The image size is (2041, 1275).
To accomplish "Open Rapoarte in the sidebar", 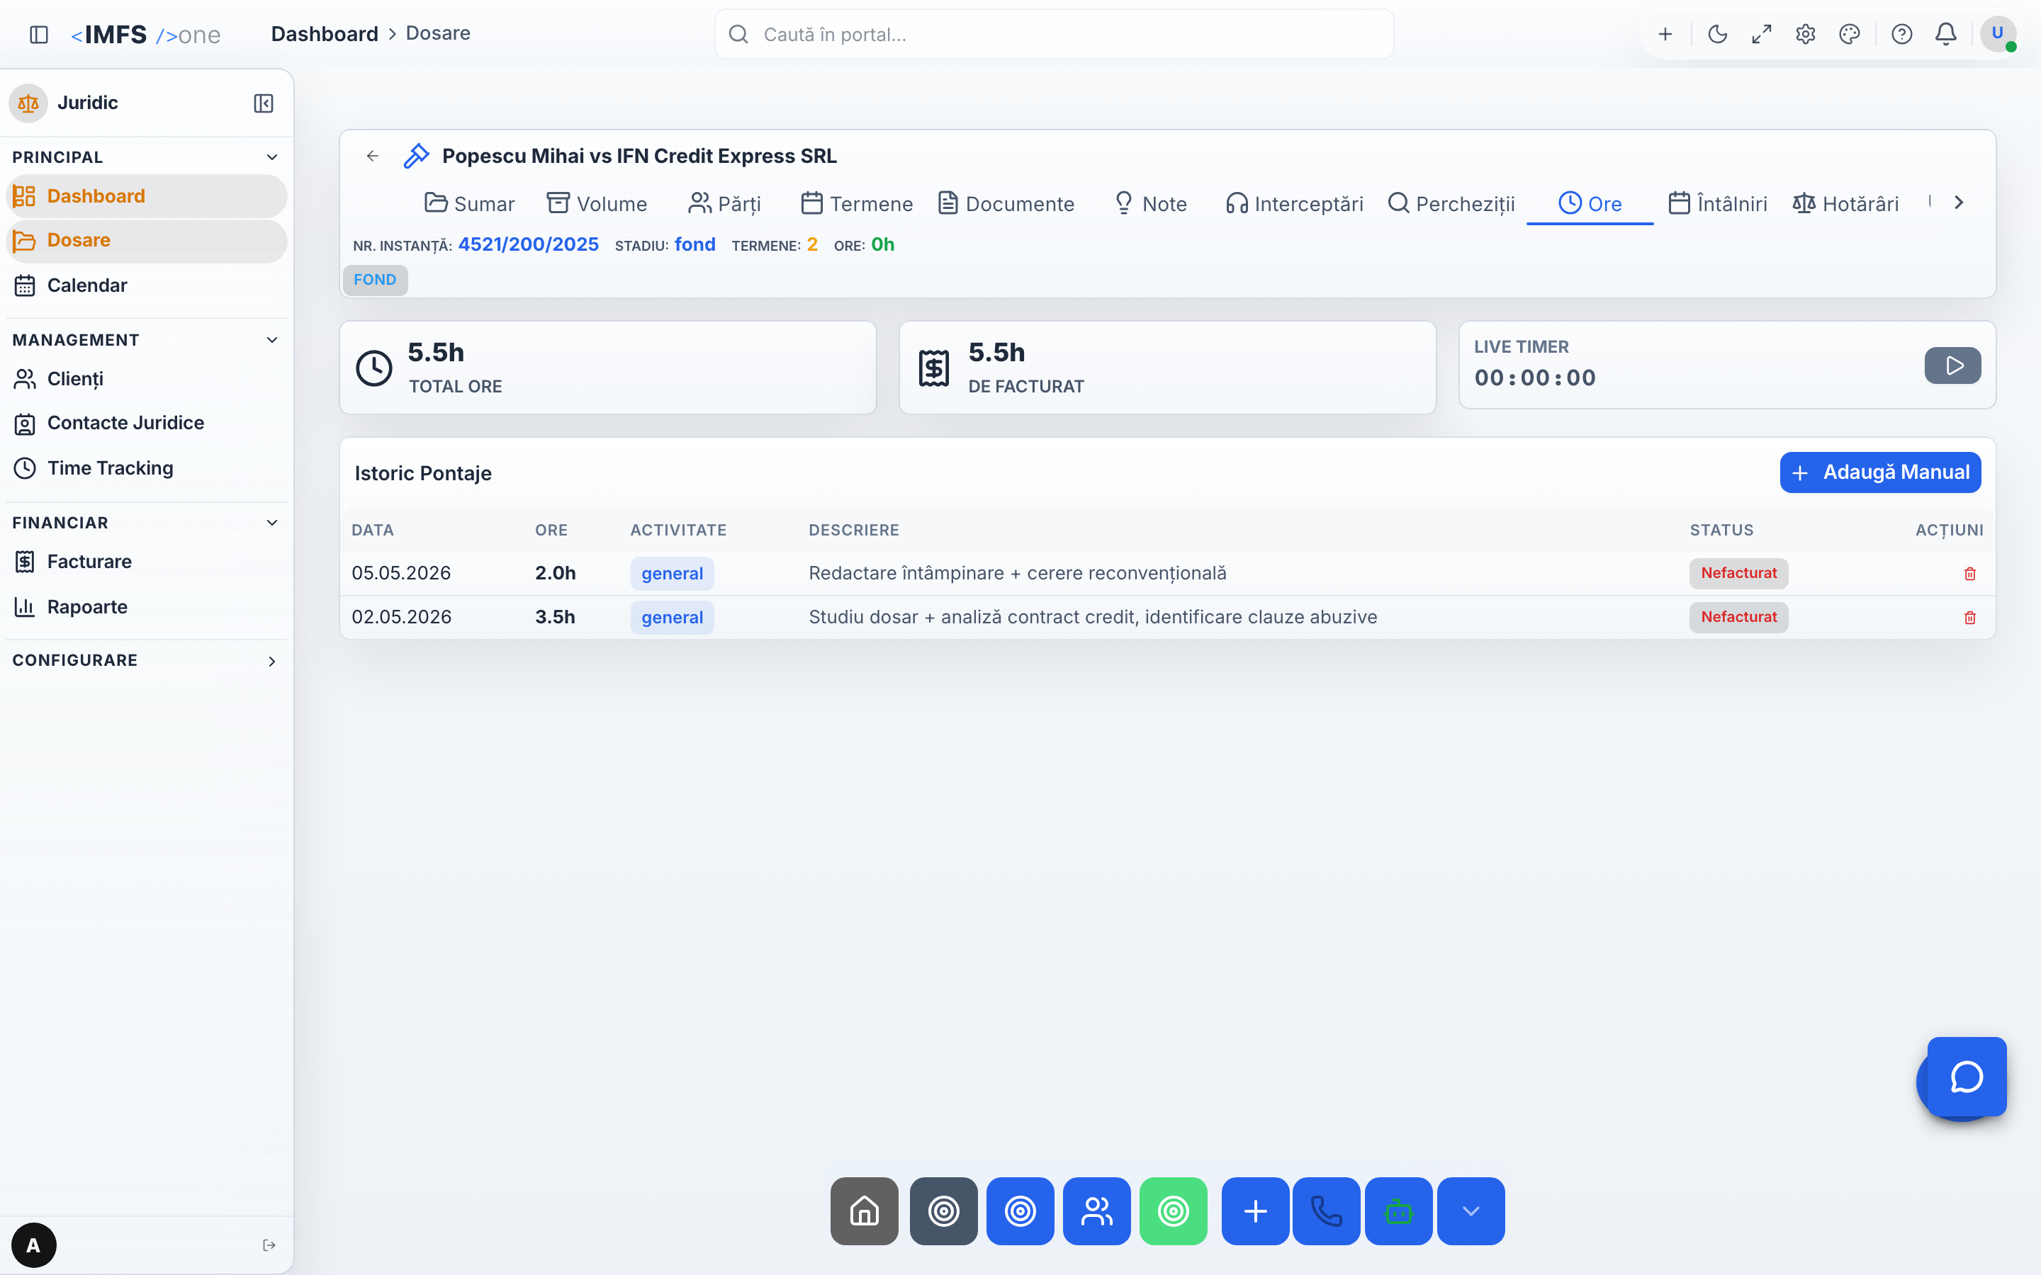I will pos(147,607).
